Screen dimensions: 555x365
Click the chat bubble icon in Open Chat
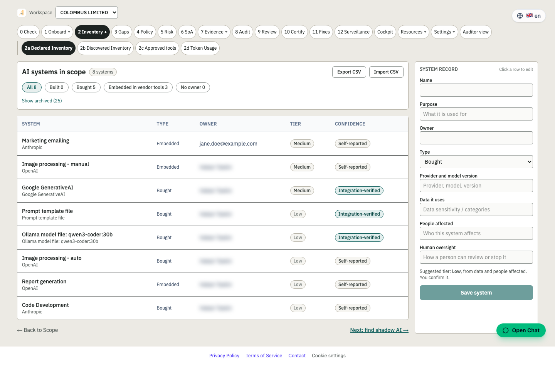point(506,330)
